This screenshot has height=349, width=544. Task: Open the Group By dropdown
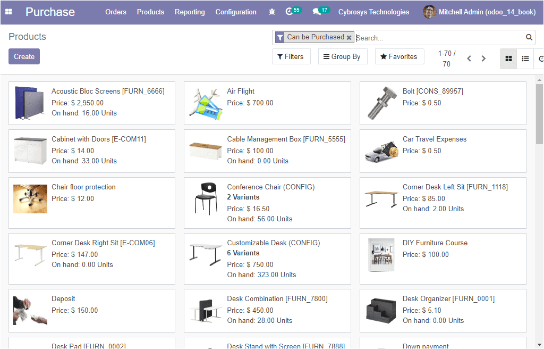click(x=342, y=57)
